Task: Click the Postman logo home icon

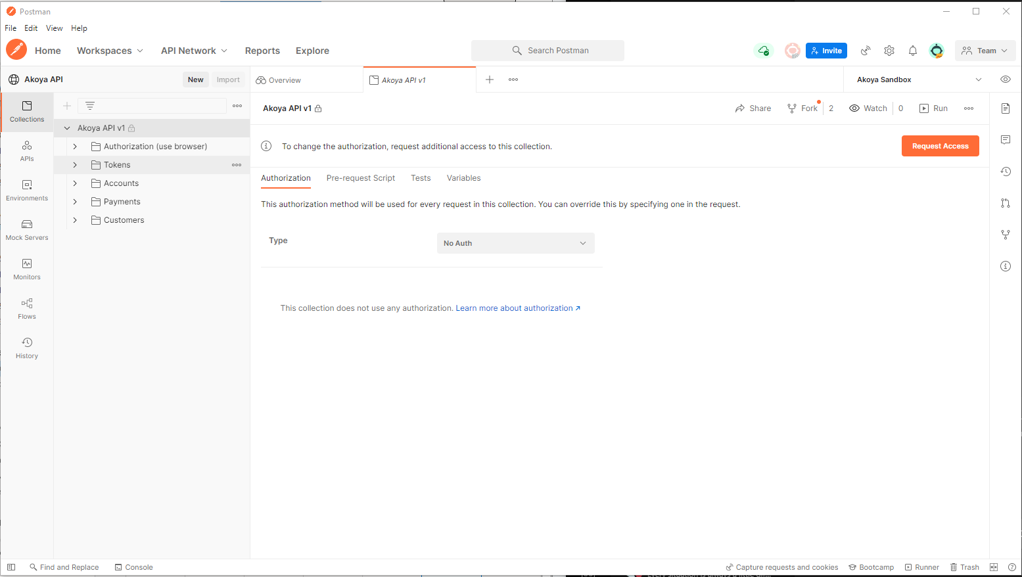Action: click(16, 50)
